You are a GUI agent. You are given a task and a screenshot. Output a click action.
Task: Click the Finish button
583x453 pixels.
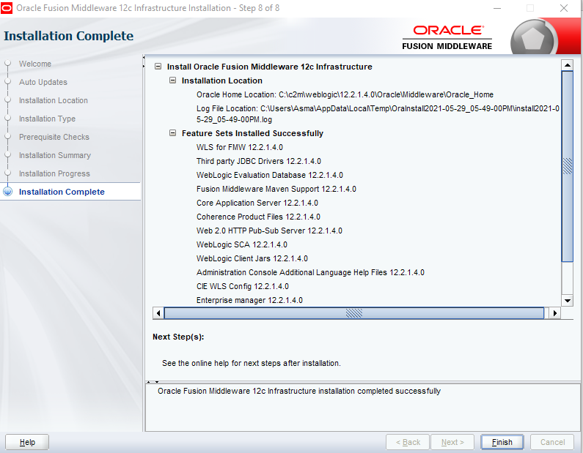pos(502,442)
